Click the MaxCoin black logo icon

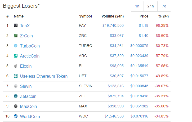click(x=16, y=106)
